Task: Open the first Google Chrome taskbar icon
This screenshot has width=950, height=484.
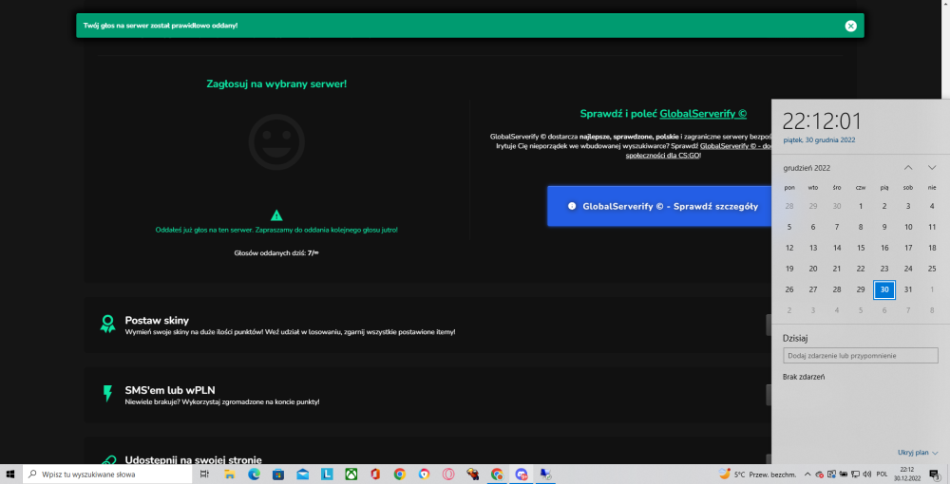Action: [399, 475]
